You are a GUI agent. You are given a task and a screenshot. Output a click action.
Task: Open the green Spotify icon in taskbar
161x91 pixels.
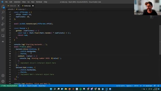point(80,89)
